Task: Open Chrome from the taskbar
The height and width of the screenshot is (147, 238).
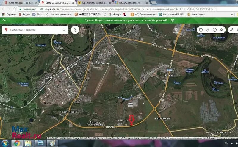Action: [x=17, y=143]
